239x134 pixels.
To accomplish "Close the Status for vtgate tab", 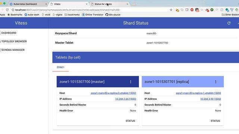I will point(127,4).
